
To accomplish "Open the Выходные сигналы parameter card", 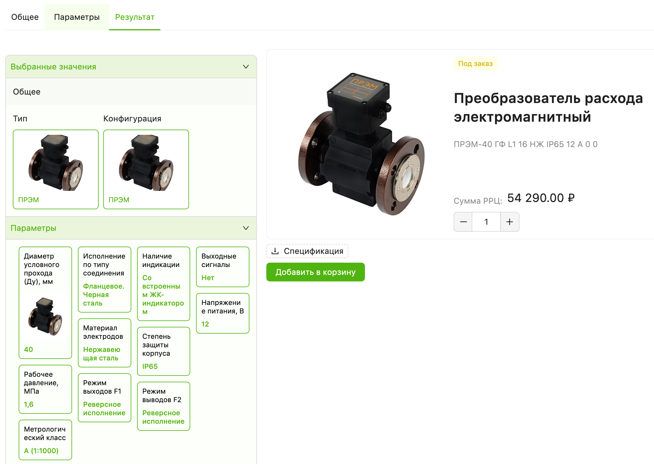I will point(223,267).
